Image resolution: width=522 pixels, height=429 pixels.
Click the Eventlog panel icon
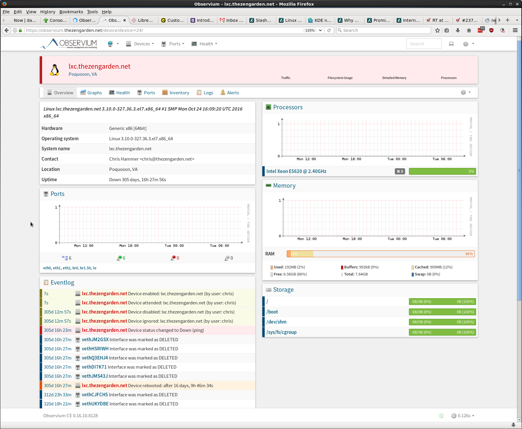click(x=46, y=283)
